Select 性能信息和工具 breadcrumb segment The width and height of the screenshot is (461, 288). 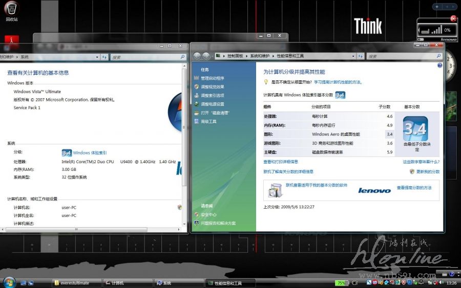point(290,56)
